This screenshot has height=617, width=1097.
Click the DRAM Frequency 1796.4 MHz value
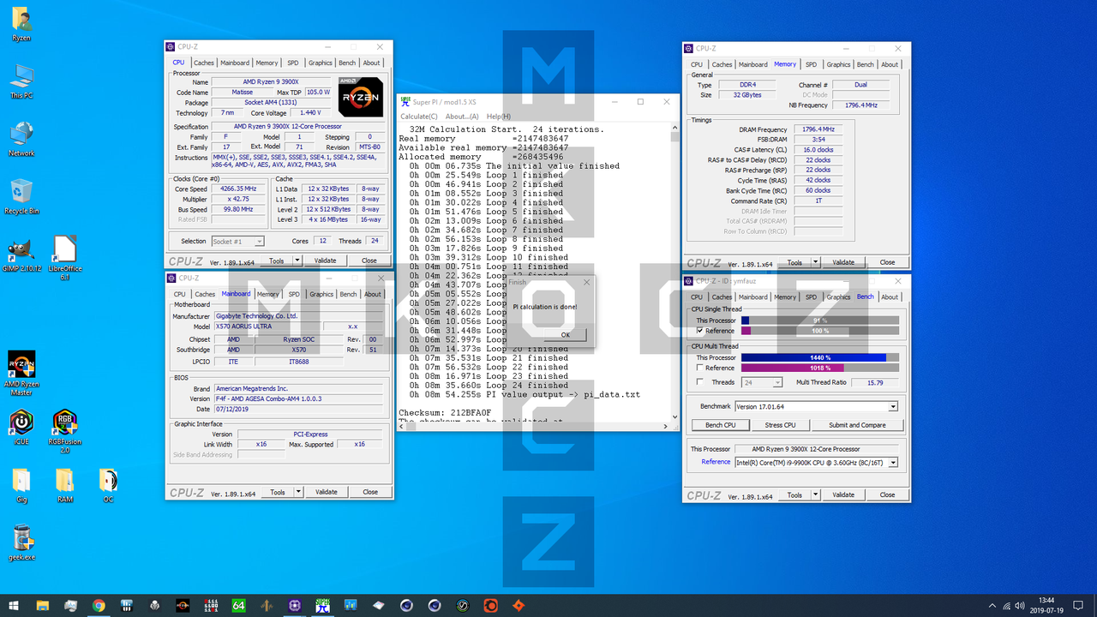coord(818,129)
